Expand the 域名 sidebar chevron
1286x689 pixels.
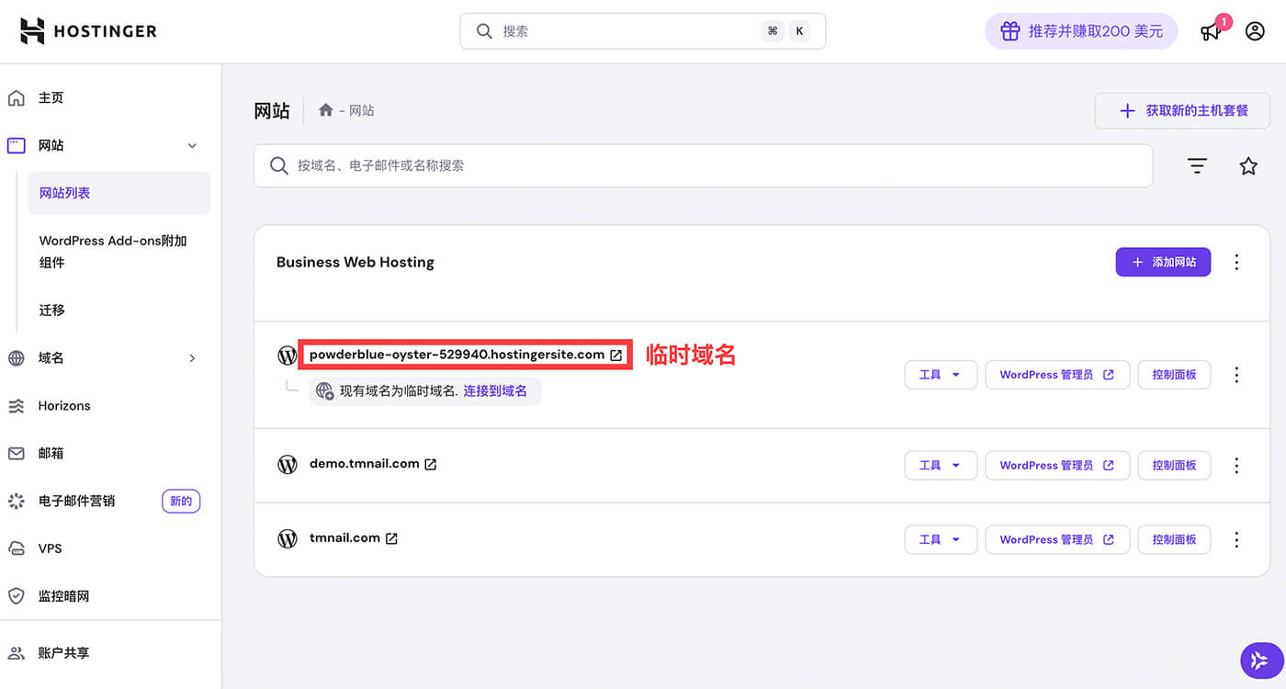click(192, 358)
